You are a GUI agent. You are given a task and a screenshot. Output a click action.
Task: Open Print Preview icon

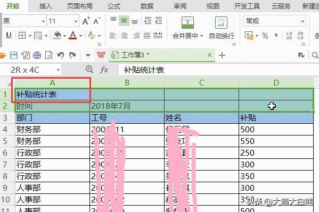click(49, 55)
